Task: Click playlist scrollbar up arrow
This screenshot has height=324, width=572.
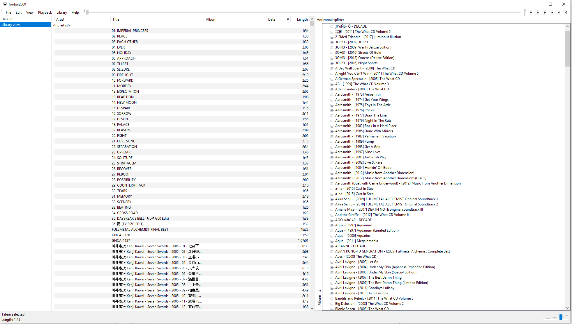Action: click(x=312, y=19)
